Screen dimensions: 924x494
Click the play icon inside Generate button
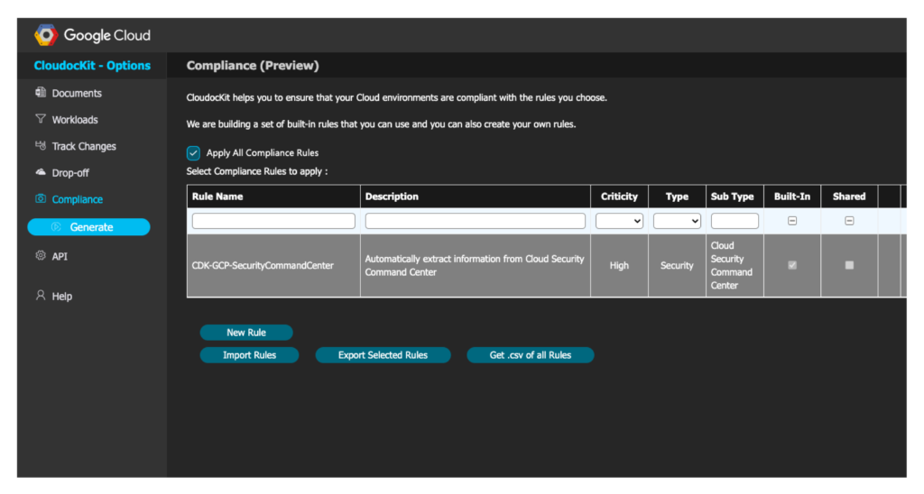click(57, 226)
